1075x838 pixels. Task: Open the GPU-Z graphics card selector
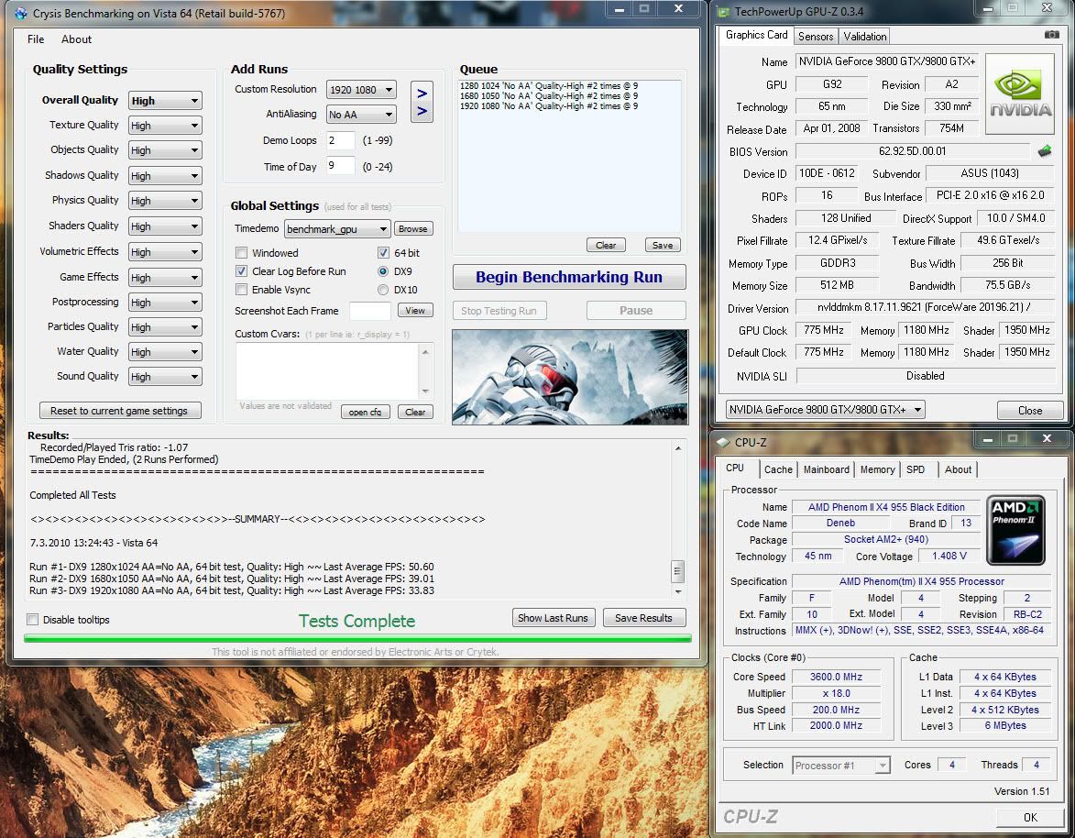pyautogui.click(x=826, y=410)
